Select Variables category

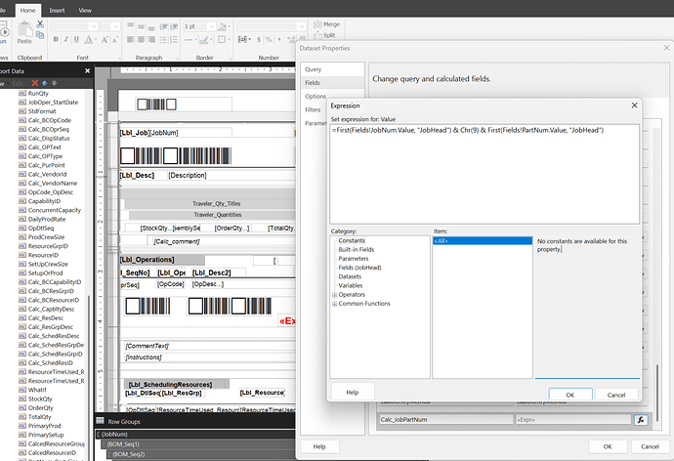point(351,286)
